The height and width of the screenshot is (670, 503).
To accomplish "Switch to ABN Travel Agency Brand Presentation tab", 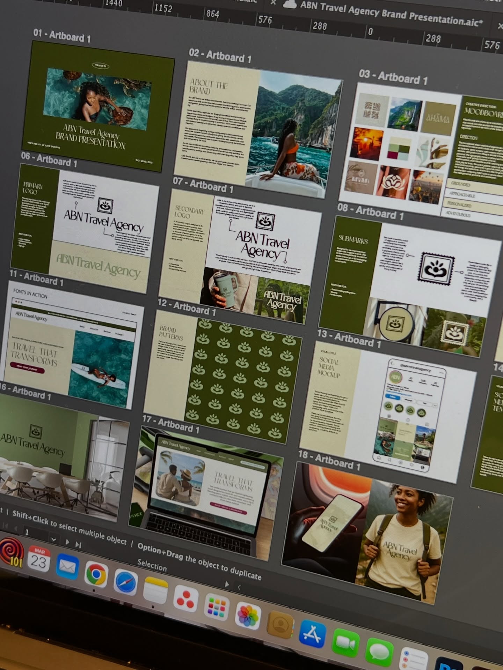I will coord(391,15).
